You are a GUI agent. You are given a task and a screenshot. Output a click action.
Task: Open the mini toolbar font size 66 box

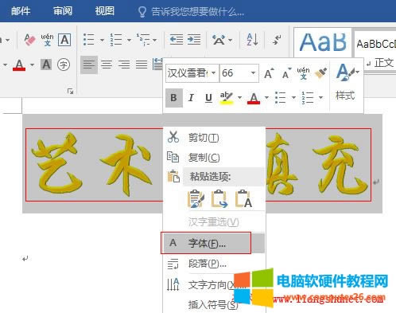pos(239,73)
